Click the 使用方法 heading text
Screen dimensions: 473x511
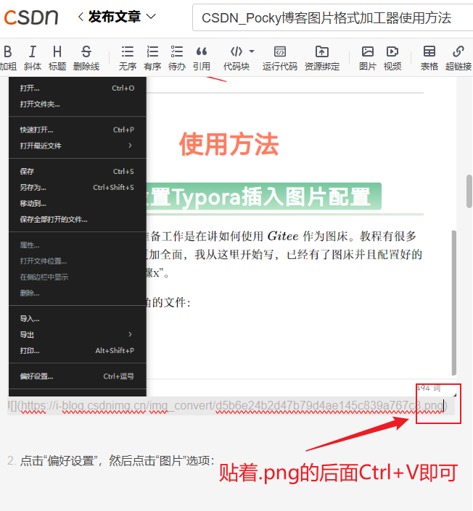[229, 144]
